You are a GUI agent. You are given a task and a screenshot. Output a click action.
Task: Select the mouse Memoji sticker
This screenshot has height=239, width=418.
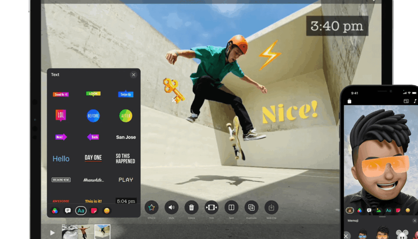pyautogui.click(x=401, y=235)
